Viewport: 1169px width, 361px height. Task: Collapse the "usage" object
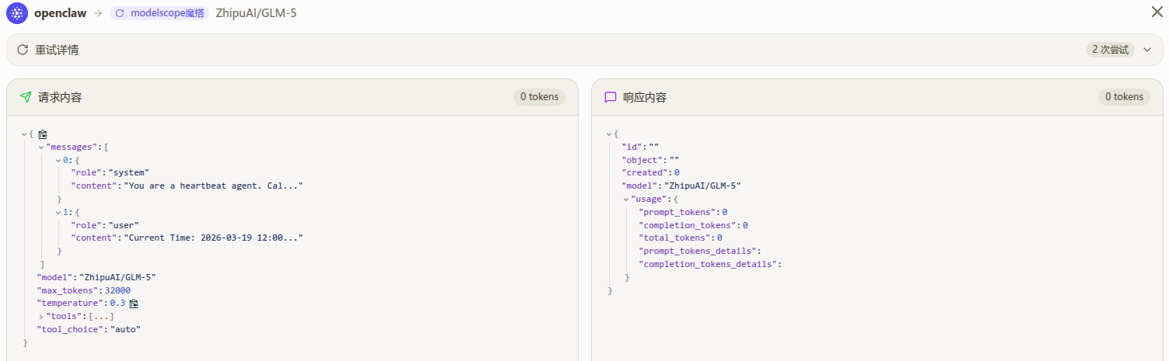point(626,199)
